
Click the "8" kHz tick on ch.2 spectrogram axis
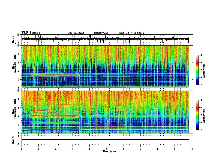coord(19,99)
